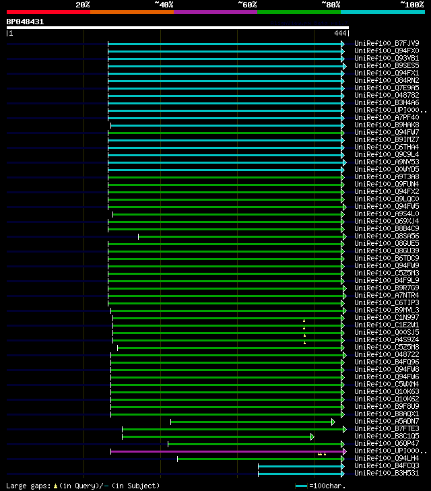
Task: Click the UniRef100_Q94LH4 label
Action: tap(387, 459)
